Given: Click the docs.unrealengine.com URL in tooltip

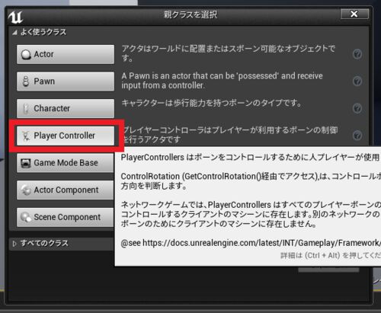Looking at the screenshot, I should [x=261, y=243].
